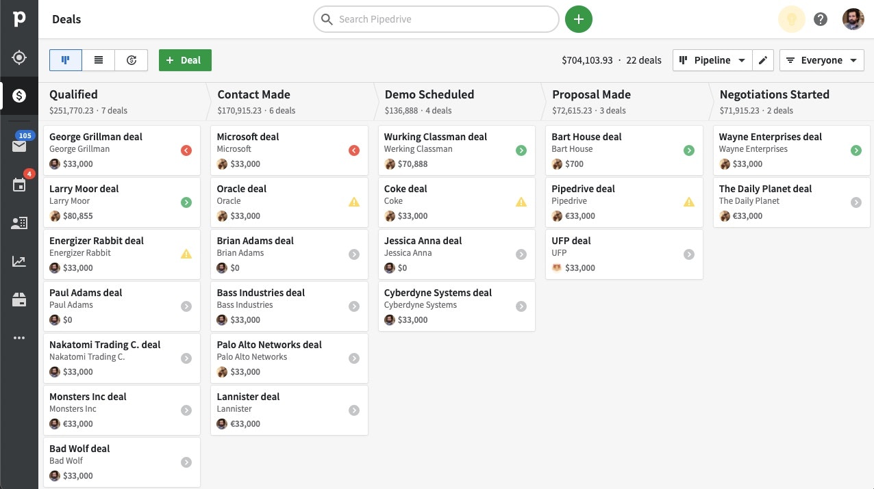Switch to the list view of deals

tap(98, 60)
